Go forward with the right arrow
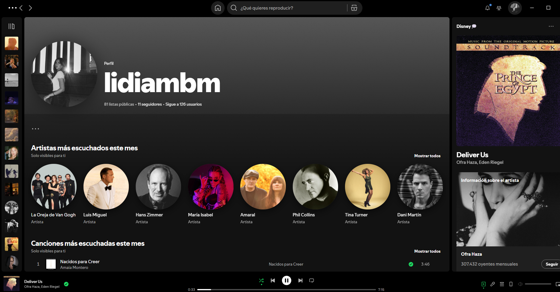 [x=30, y=8]
